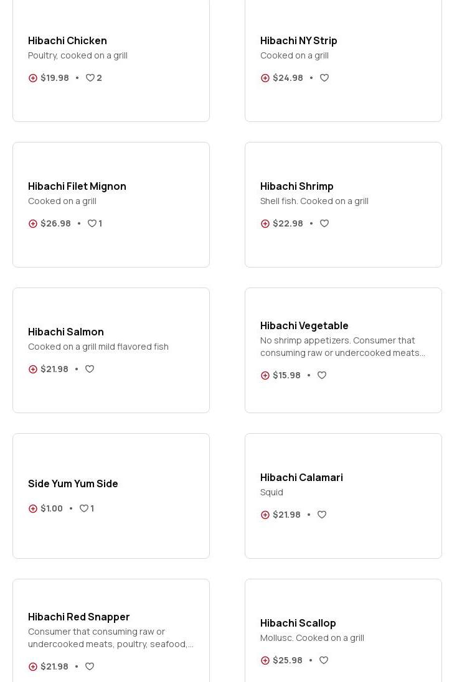This screenshot has height=682, width=467.
Task: Like Hibachi Scallop using heart icon
Action: (324, 660)
